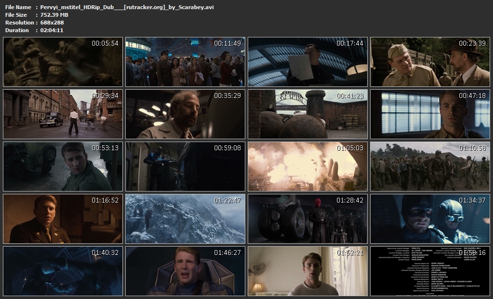This screenshot has width=493, height=299.
Task: Click the .avi file name text
Action: [127, 7]
